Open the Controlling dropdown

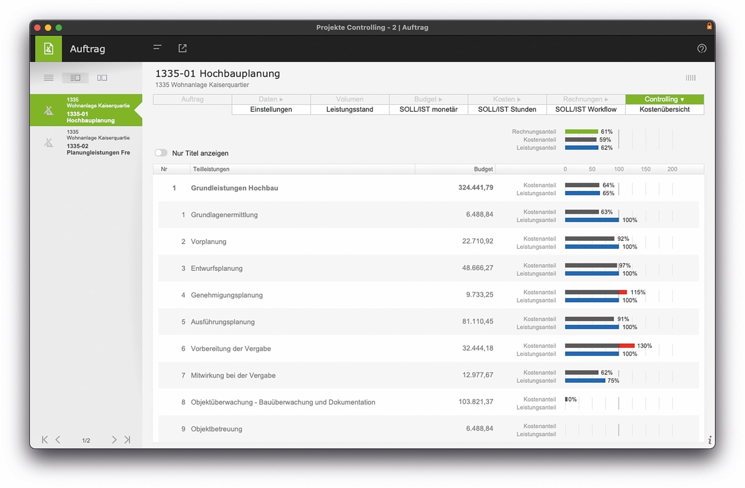pos(664,99)
